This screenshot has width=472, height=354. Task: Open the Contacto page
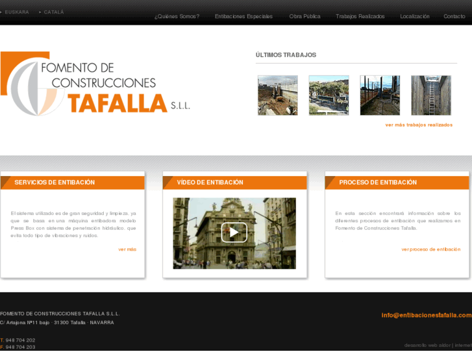(454, 16)
